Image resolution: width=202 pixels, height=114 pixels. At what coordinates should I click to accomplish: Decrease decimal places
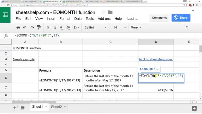pos(62,28)
